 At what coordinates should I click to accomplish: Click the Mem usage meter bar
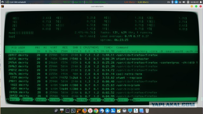[x=52, y=33]
